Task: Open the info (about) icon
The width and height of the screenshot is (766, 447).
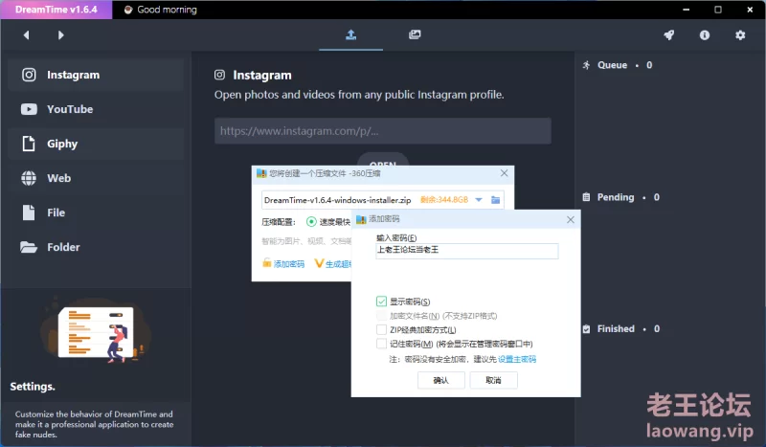Action: [705, 35]
